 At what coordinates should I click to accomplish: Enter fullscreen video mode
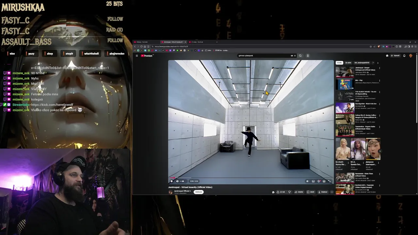pos(330,181)
